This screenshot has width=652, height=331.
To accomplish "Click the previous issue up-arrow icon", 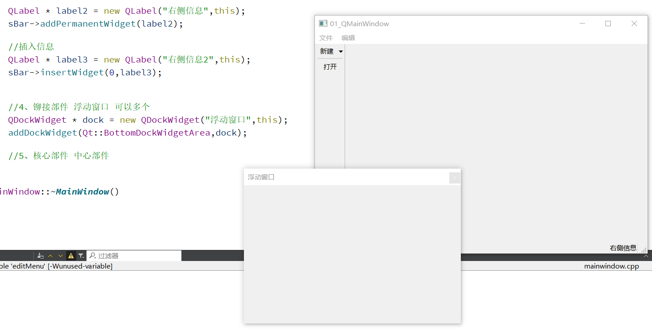I will 51,255.
